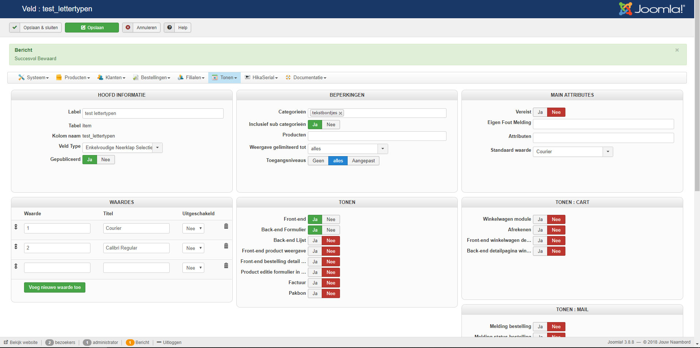
Task: Enable Afrekenen display with Ja
Action: (540, 230)
